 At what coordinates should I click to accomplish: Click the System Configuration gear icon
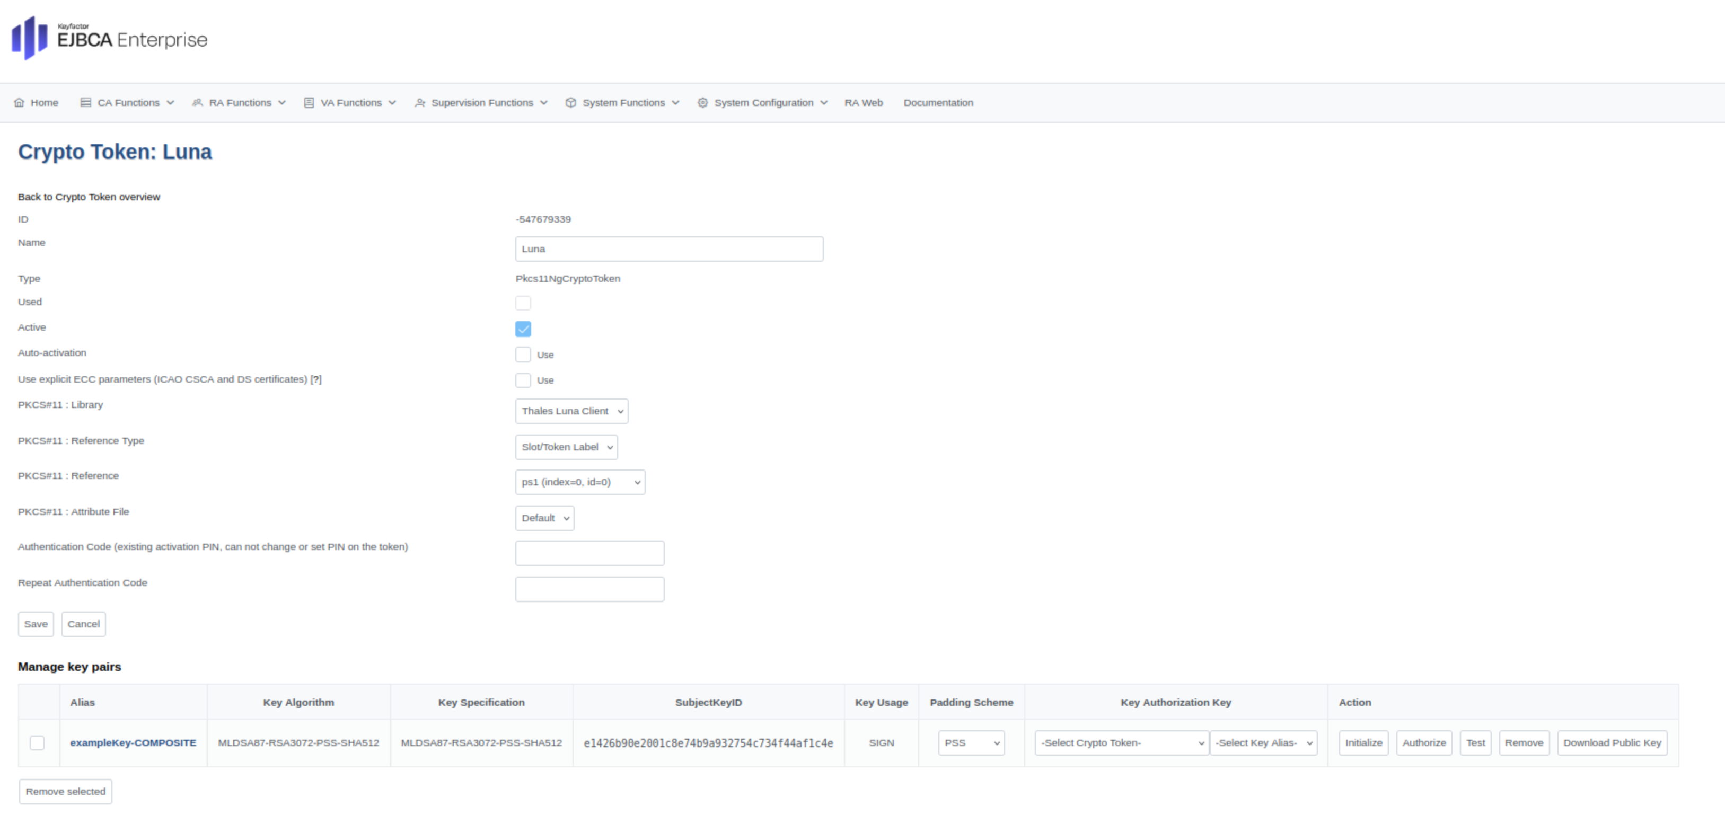(x=702, y=102)
